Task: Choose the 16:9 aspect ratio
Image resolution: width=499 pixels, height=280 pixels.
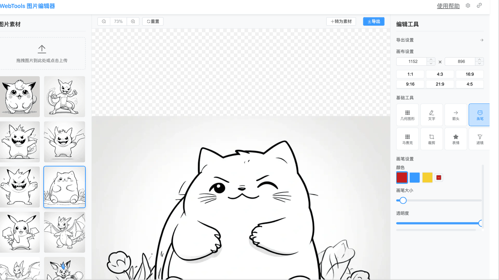Action: click(470, 74)
